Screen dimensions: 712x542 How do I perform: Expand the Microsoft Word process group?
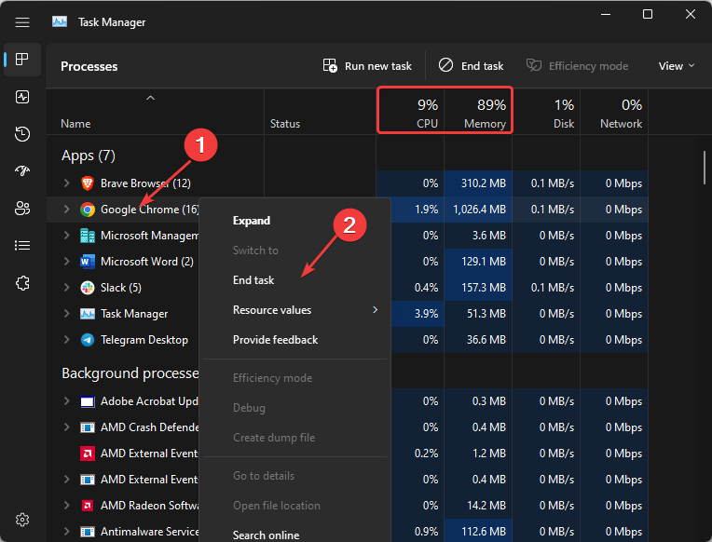pos(66,262)
